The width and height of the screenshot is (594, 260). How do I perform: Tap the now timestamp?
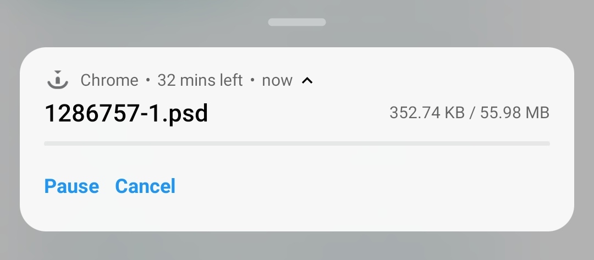point(277,81)
